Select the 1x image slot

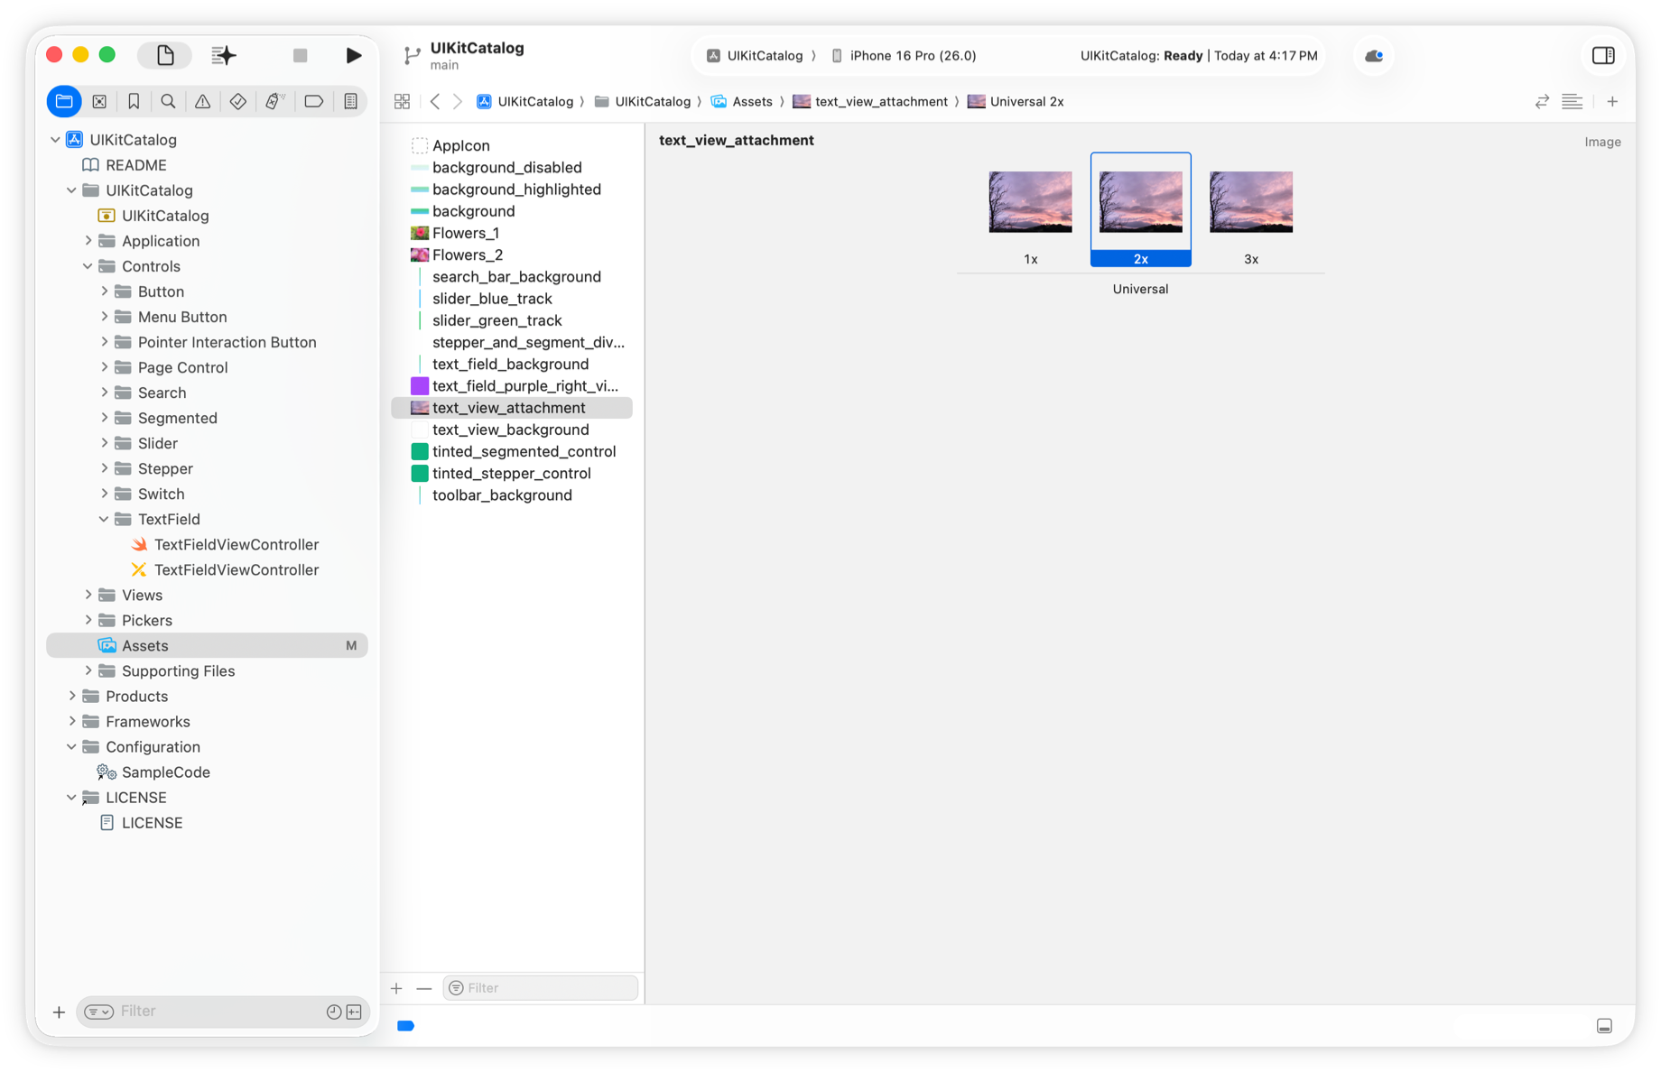coord(1029,202)
